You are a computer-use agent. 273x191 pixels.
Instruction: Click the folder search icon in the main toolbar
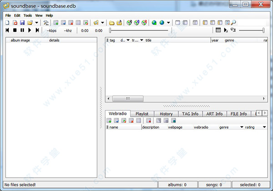point(96,23)
